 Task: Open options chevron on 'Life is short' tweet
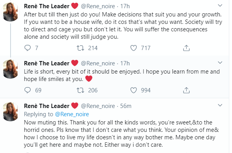220,63
